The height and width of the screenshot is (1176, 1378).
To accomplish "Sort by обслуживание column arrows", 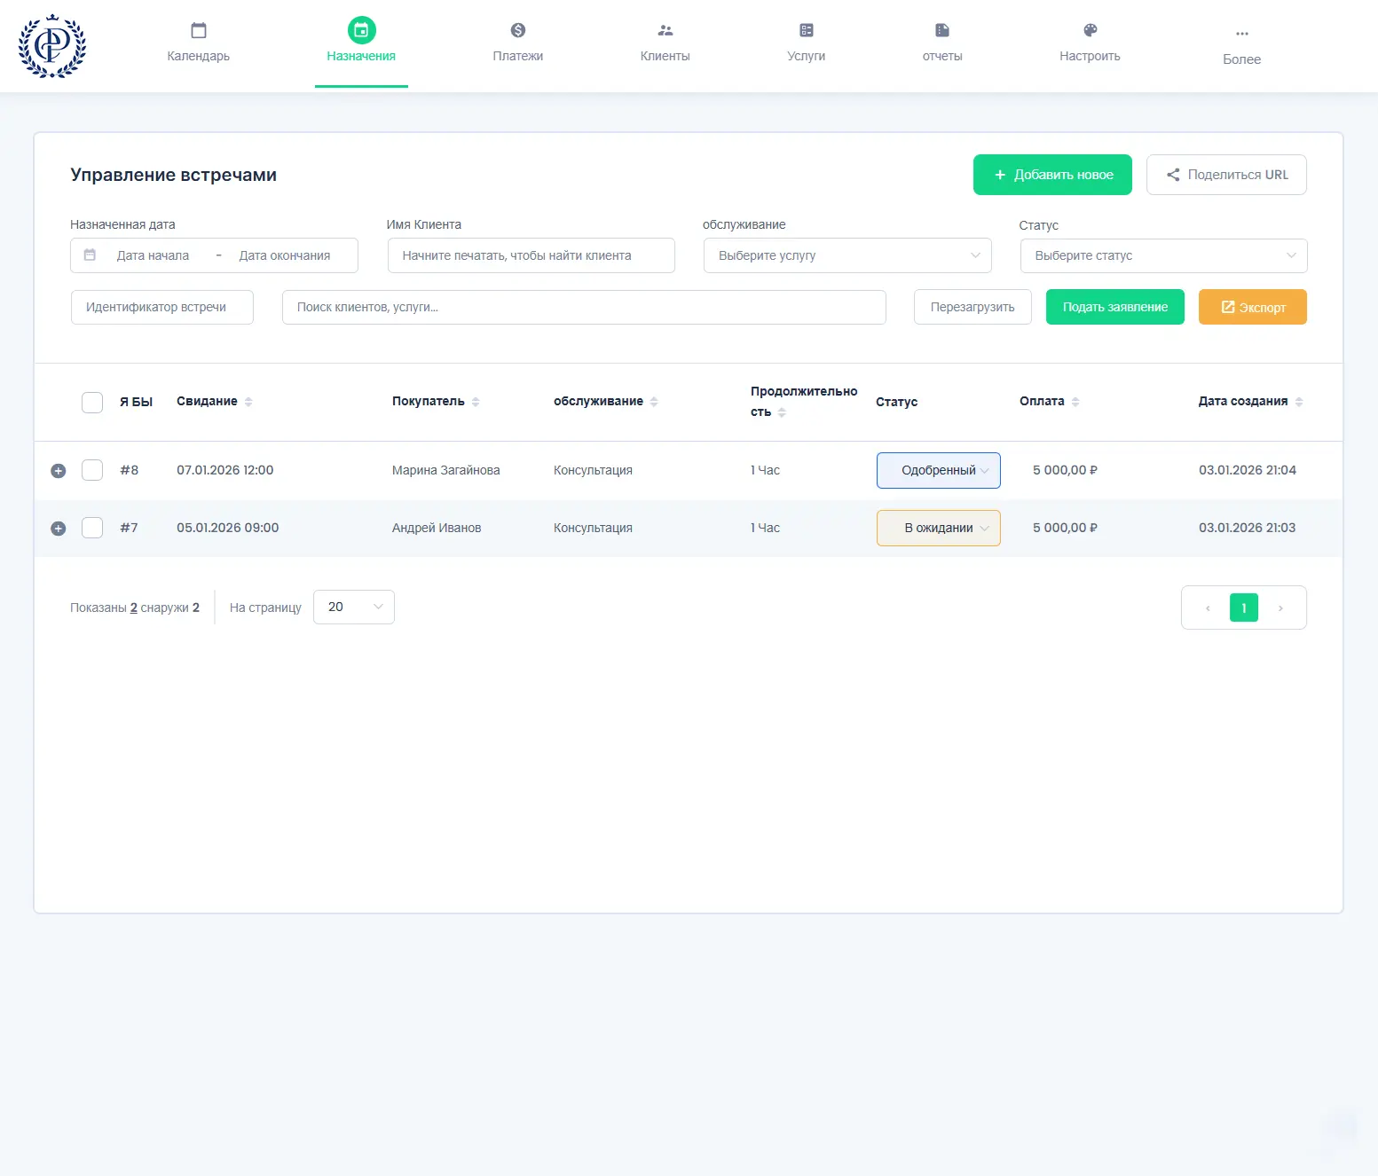I will pyautogui.click(x=654, y=402).
